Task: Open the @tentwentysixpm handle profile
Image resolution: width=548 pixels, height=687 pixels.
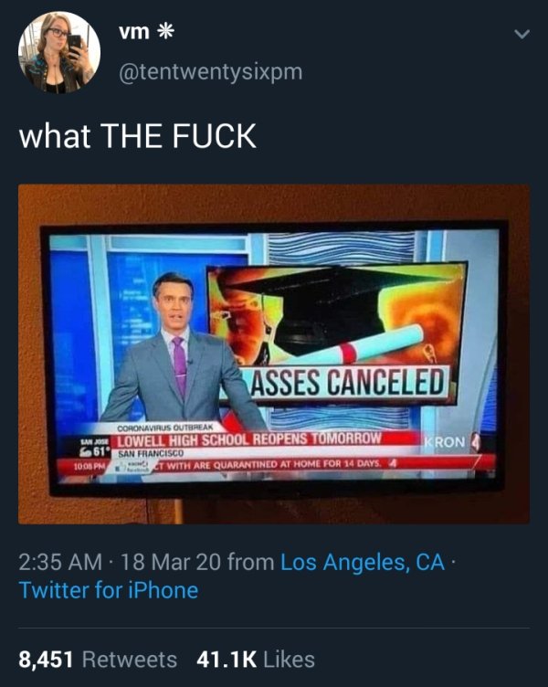Action: pyautogui.click(x=210, y=71)
